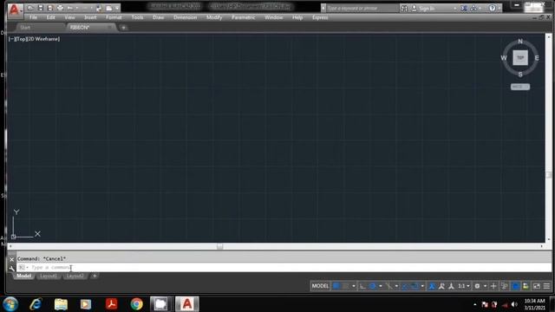Open Windows Start menu

click(10, 304)
